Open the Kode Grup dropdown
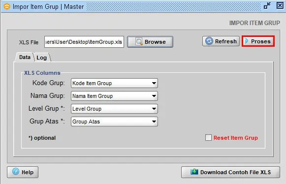Screen dimensions: 286x184 pyautogui.click(x=114, y=83)
